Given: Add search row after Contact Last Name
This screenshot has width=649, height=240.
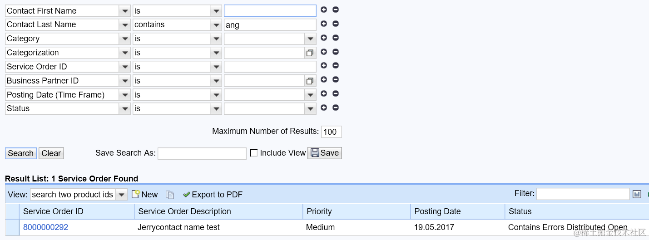Looking at the screenshot, I should pyautogui.click(x=324, y=24).
